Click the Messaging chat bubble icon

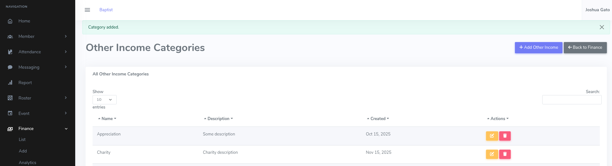10,67
